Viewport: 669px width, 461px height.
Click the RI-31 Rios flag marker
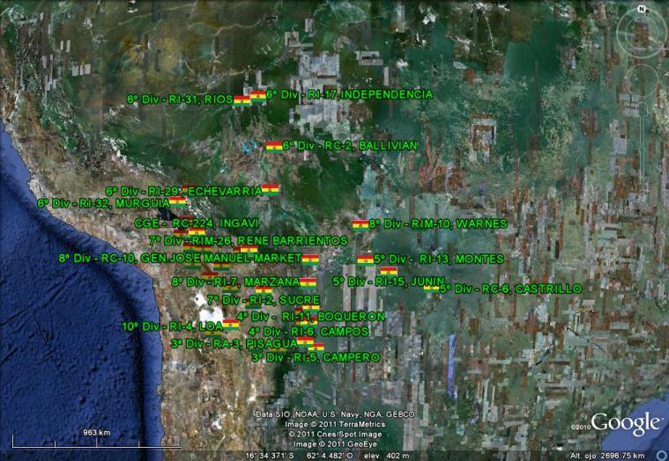[x=242, y=100]
